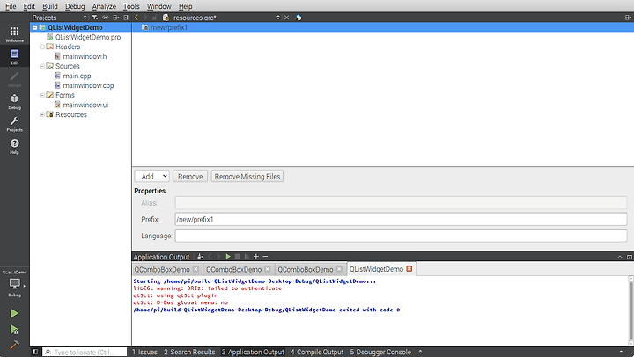Maximize the Application Output pane
634x357 pixels.
(629, 257)
